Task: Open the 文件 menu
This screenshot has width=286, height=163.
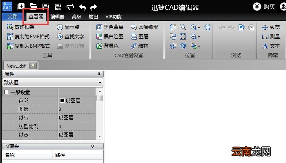Action: click(x=12, y=17)
